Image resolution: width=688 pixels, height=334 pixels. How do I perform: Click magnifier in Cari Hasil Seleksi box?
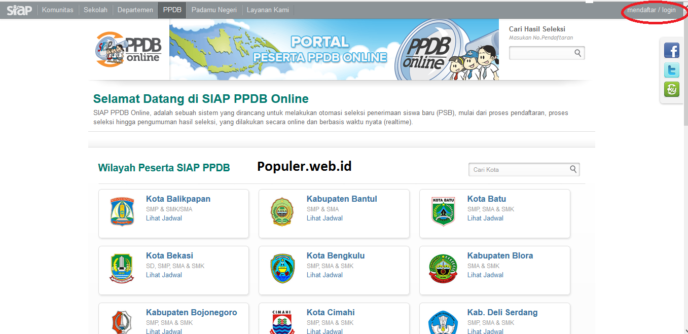tap(577, 53)
